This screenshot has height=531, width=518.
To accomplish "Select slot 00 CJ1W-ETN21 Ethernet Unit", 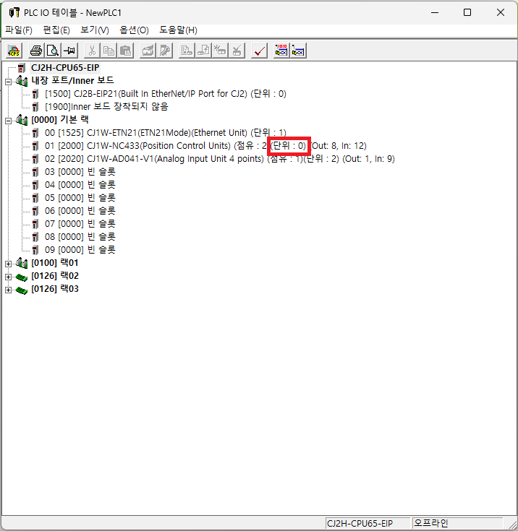I will [x=166, y=133].
